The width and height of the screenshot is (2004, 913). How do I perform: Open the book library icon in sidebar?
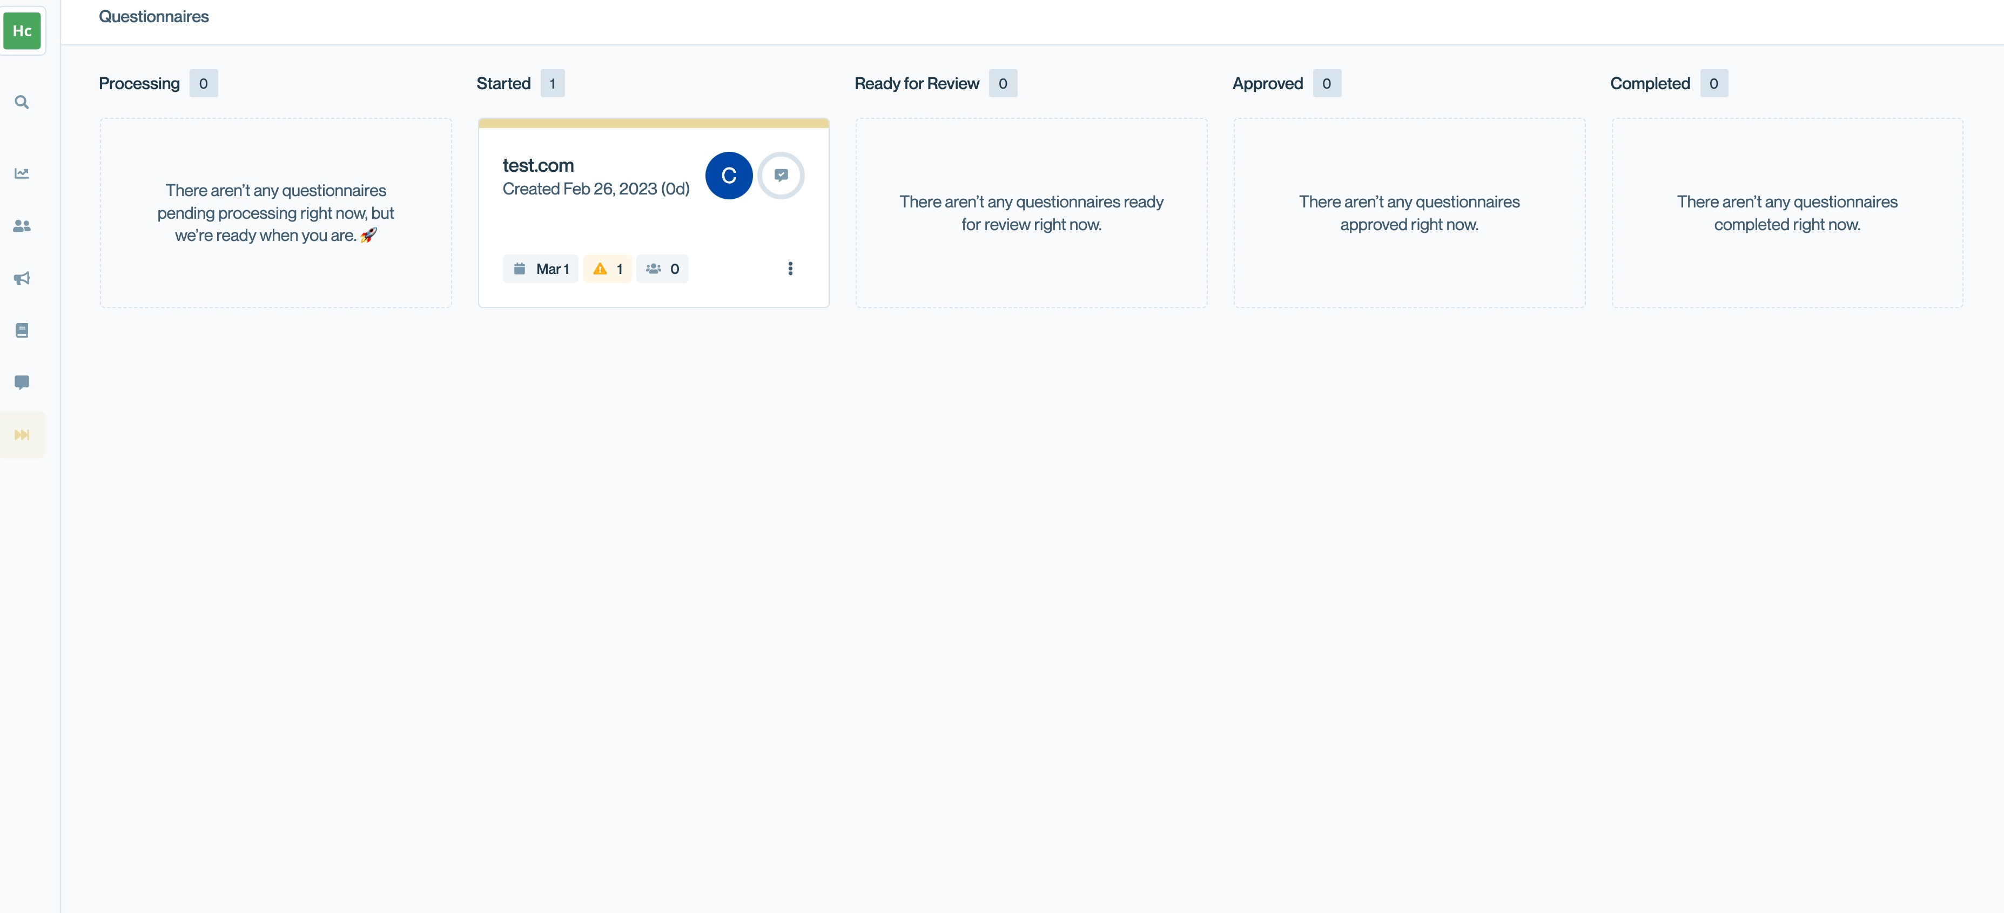pos(22,330)
